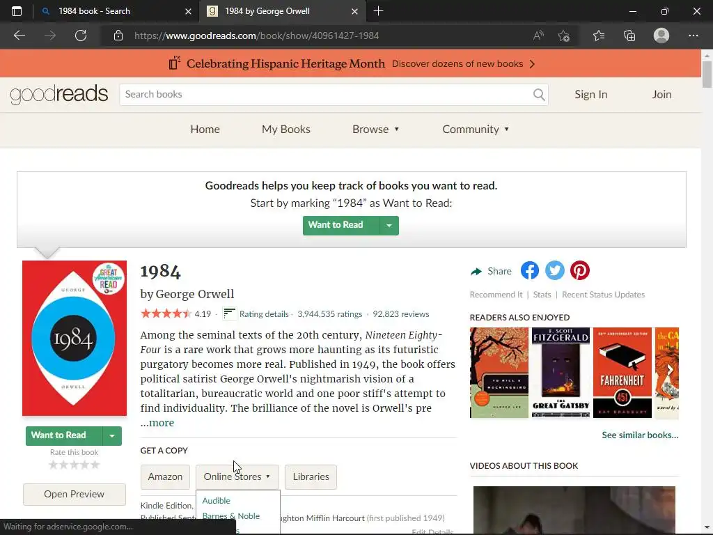
Task: Choose Audible from Online Stores list
Action: (x=216, y=500)
